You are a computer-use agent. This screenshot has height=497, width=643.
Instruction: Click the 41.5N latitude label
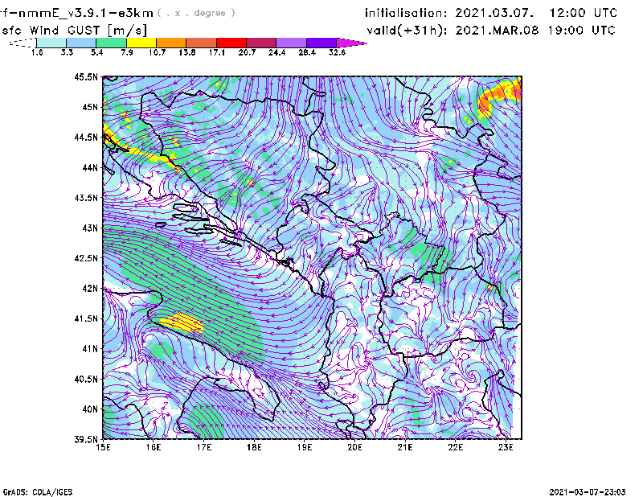86,318
